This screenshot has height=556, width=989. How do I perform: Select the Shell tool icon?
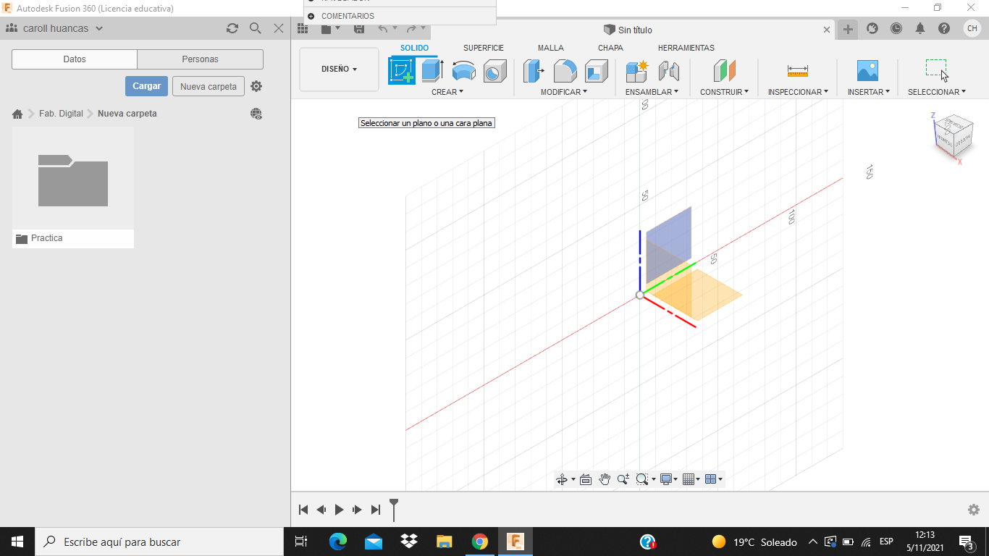pyautogui.click(x=596, y=71)
